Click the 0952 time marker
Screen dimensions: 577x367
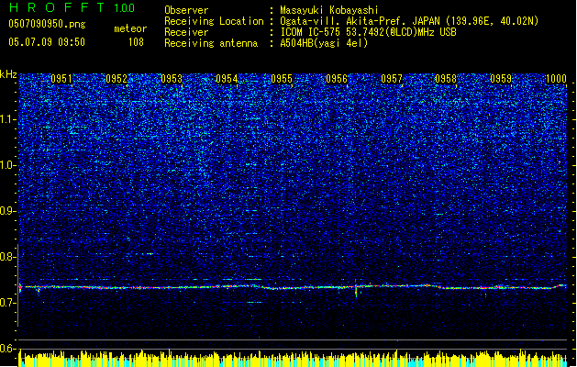tap(117, 79)
